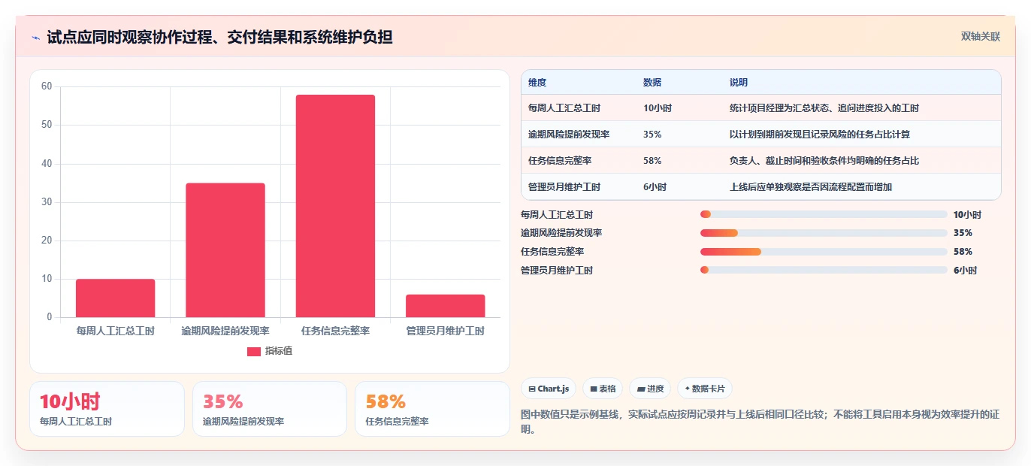Click the 每周人工汇总工时 bar in the chart
The image size is (1031, 466).
pos(115,298)
